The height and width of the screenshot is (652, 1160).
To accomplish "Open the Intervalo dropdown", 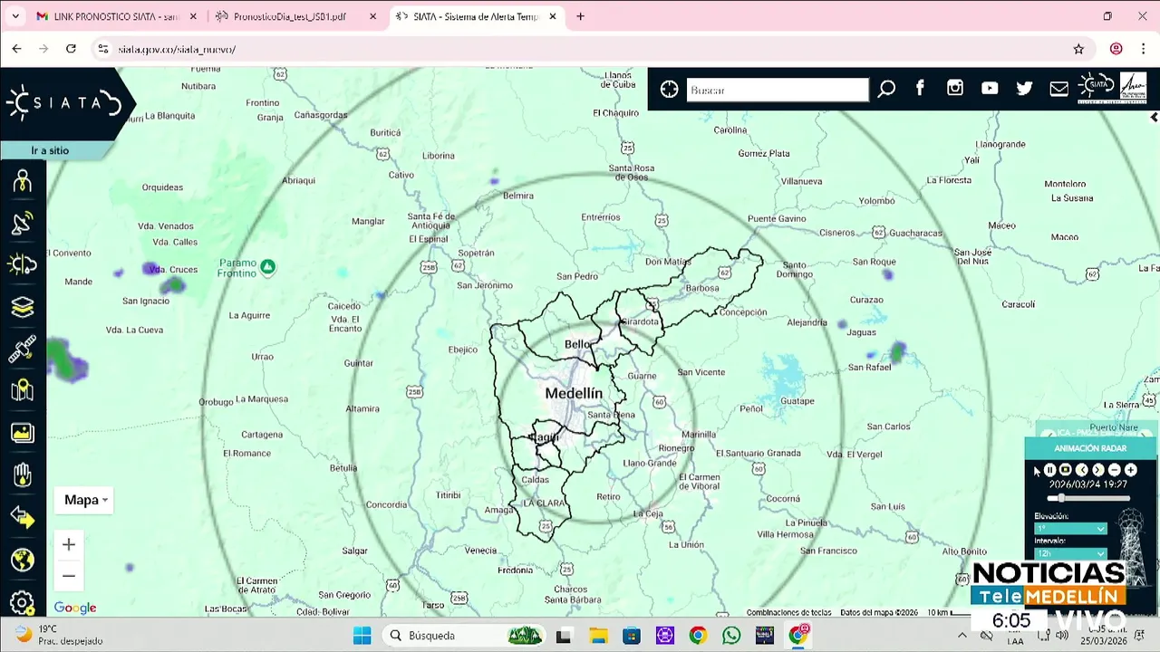I will click(1070, 552).
